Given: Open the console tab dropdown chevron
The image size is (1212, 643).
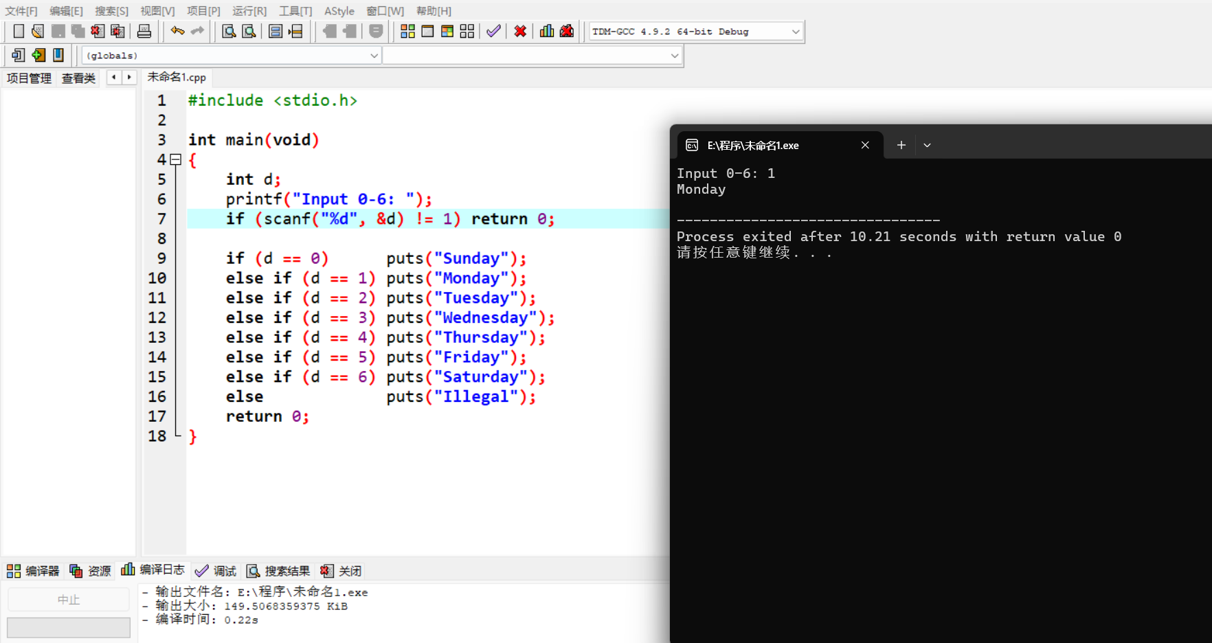Looking at the screenshot, I should pos(927,145).
